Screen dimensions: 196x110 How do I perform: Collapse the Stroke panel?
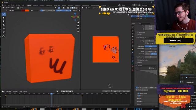pos(140,35)
